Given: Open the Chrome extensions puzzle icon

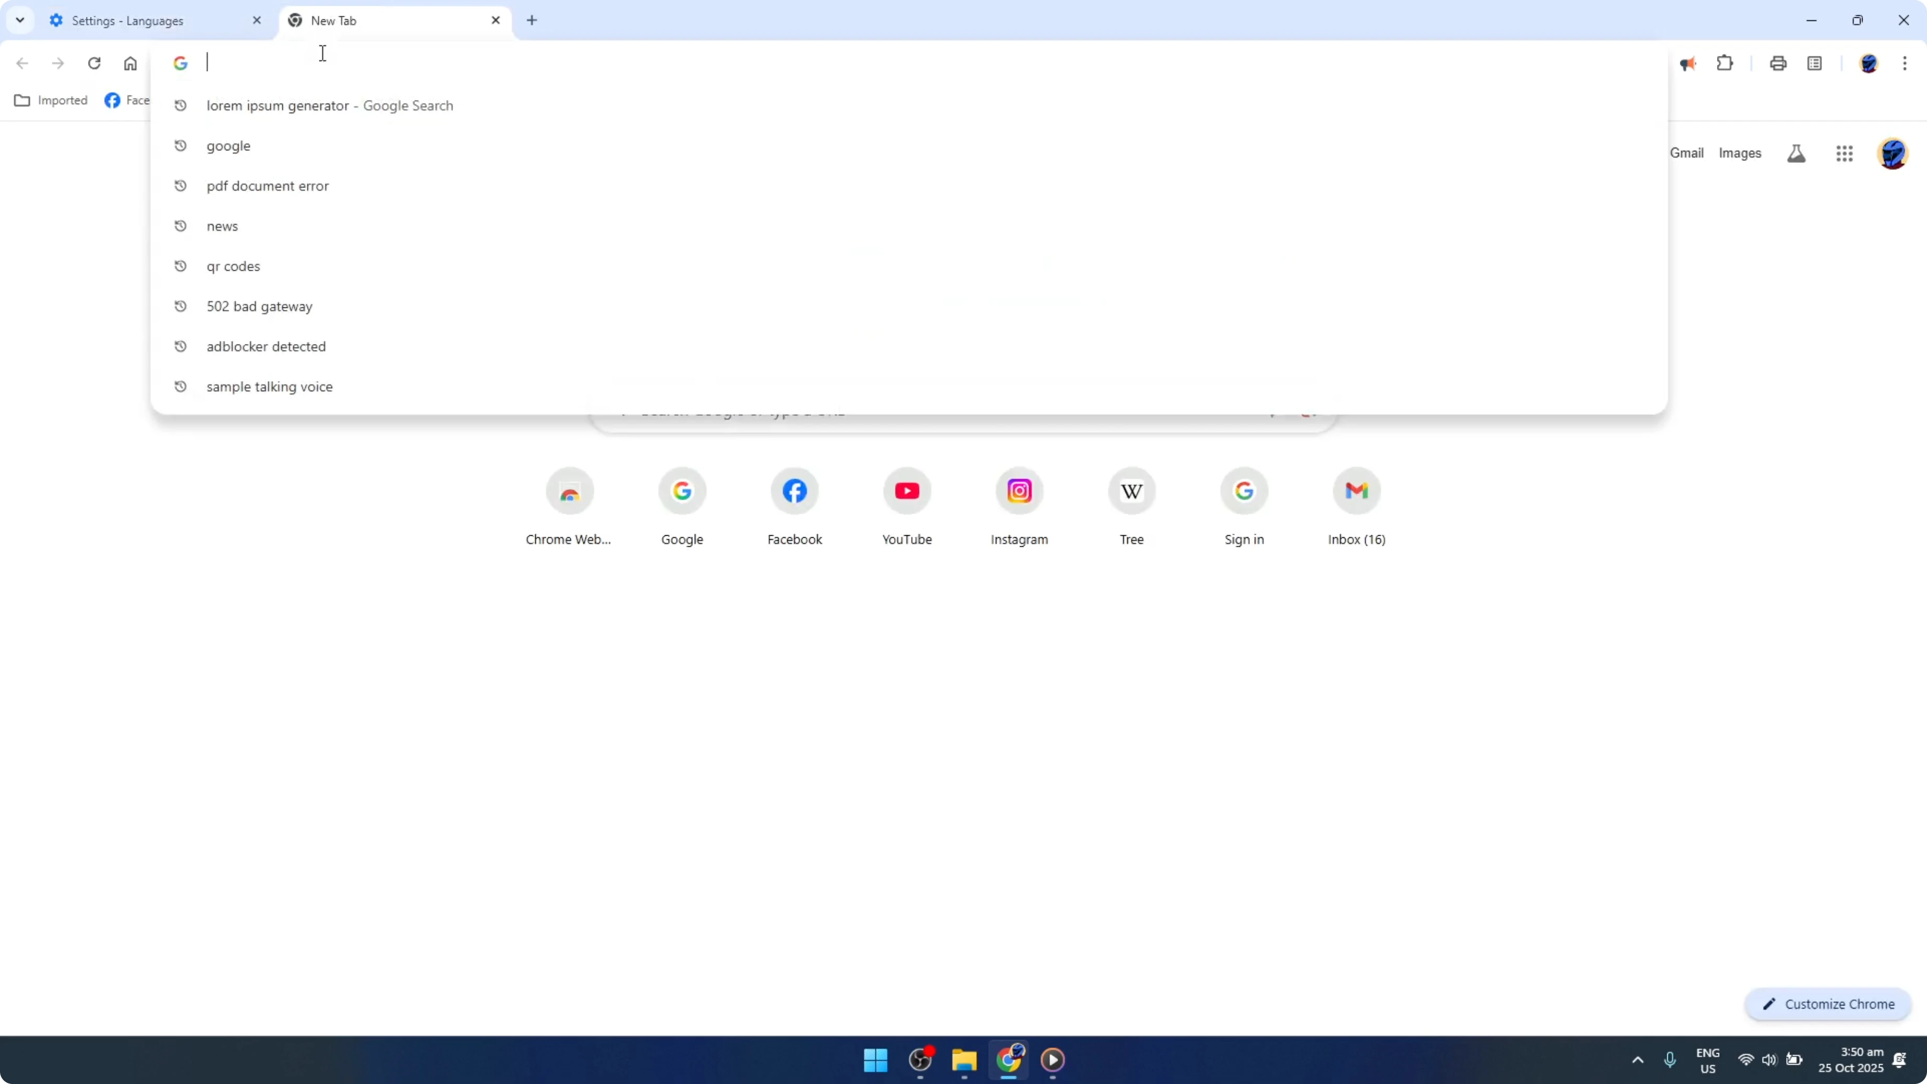Looking at the screenshot, I should [1725, 63].
